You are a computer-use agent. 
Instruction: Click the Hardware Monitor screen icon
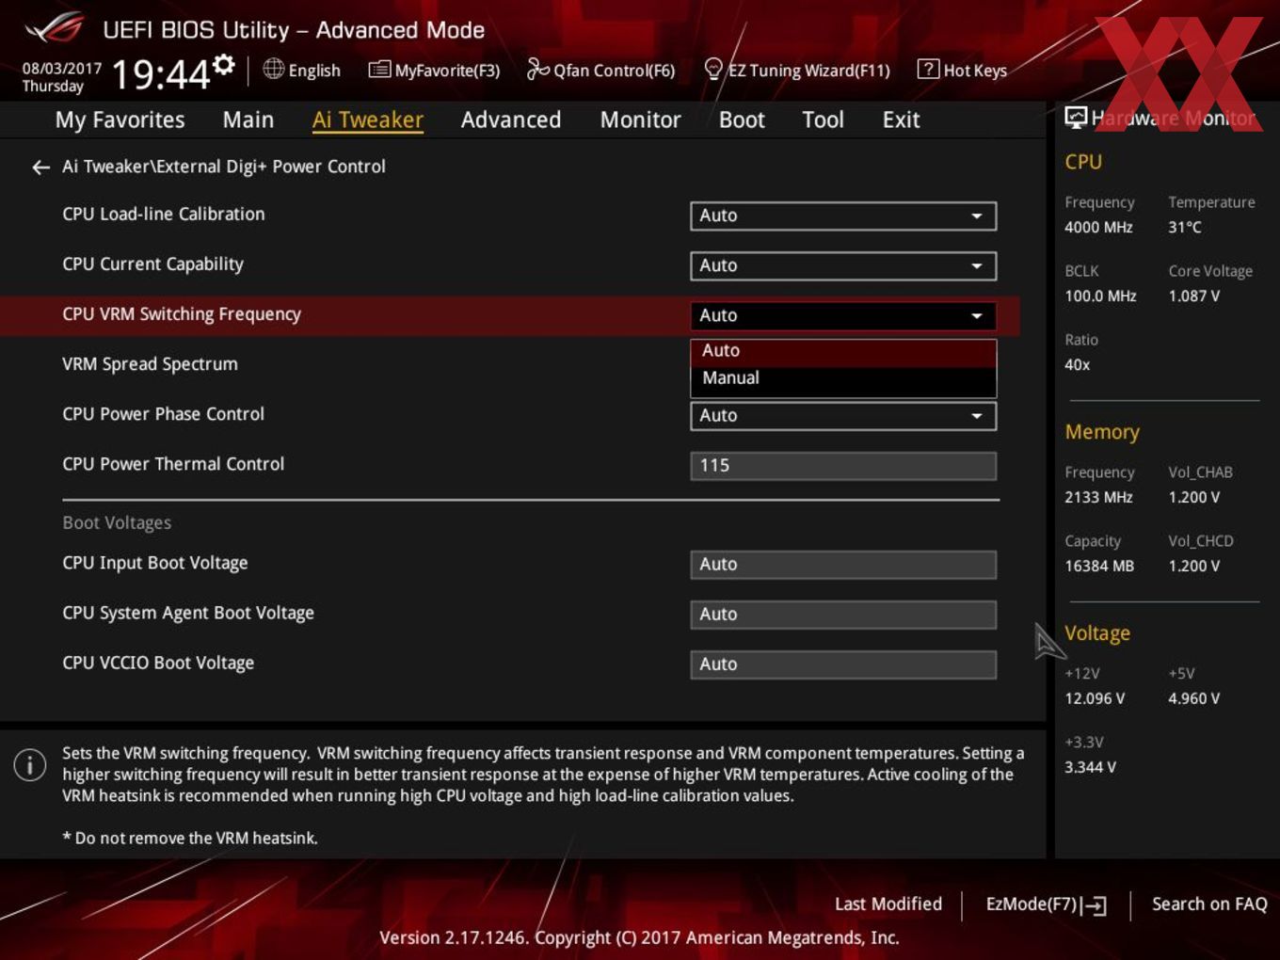click(1075, 117)
